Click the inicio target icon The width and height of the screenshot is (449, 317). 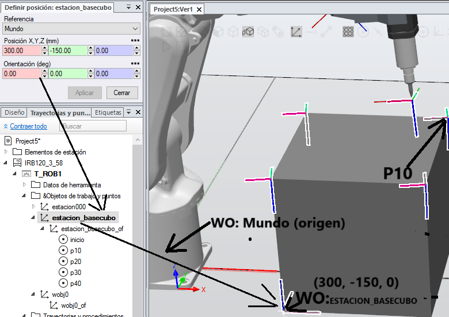coord(63,240)
